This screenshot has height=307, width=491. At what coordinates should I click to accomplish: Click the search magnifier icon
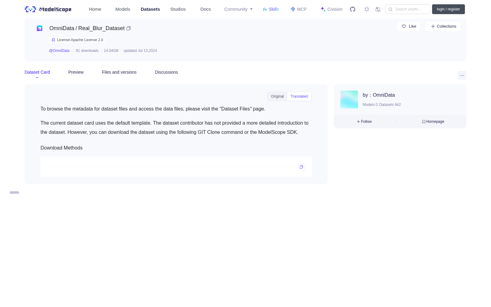[x=390, y=9]
